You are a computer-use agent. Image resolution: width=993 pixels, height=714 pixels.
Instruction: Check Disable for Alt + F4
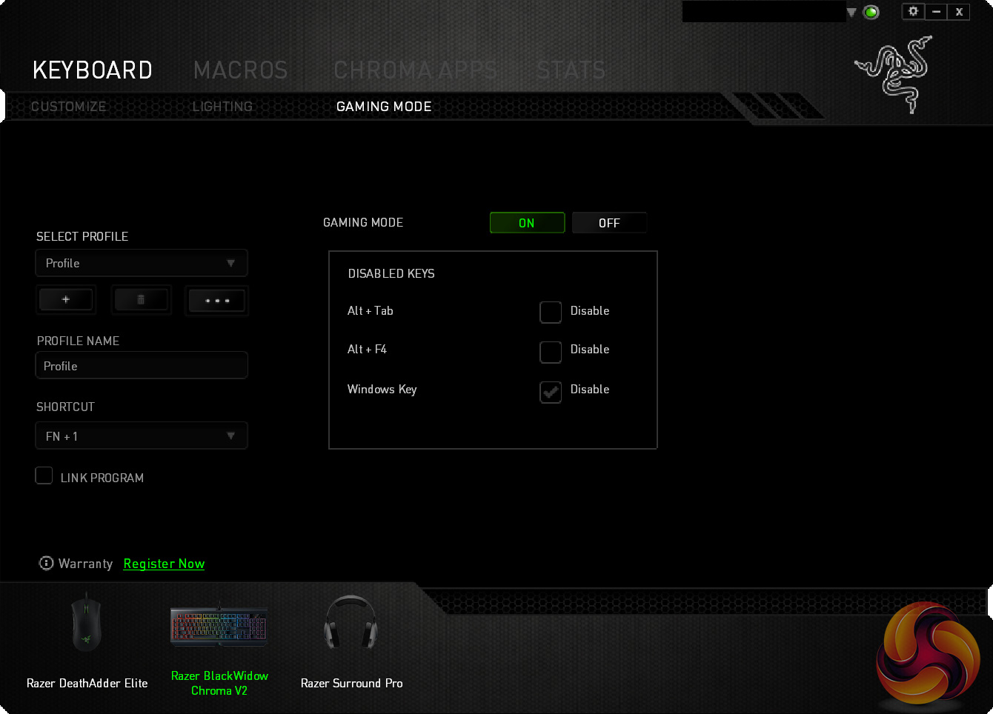551,352
